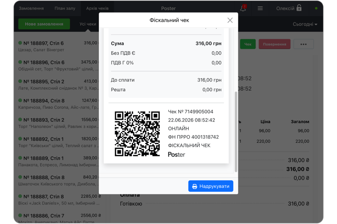Switch to the План залу tab
This screenshot has width=337, height=224.
pos(65,8)
